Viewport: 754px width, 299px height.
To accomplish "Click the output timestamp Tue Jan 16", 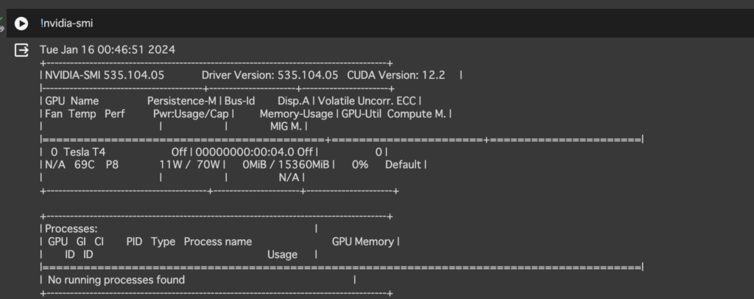I will (108, 50).
